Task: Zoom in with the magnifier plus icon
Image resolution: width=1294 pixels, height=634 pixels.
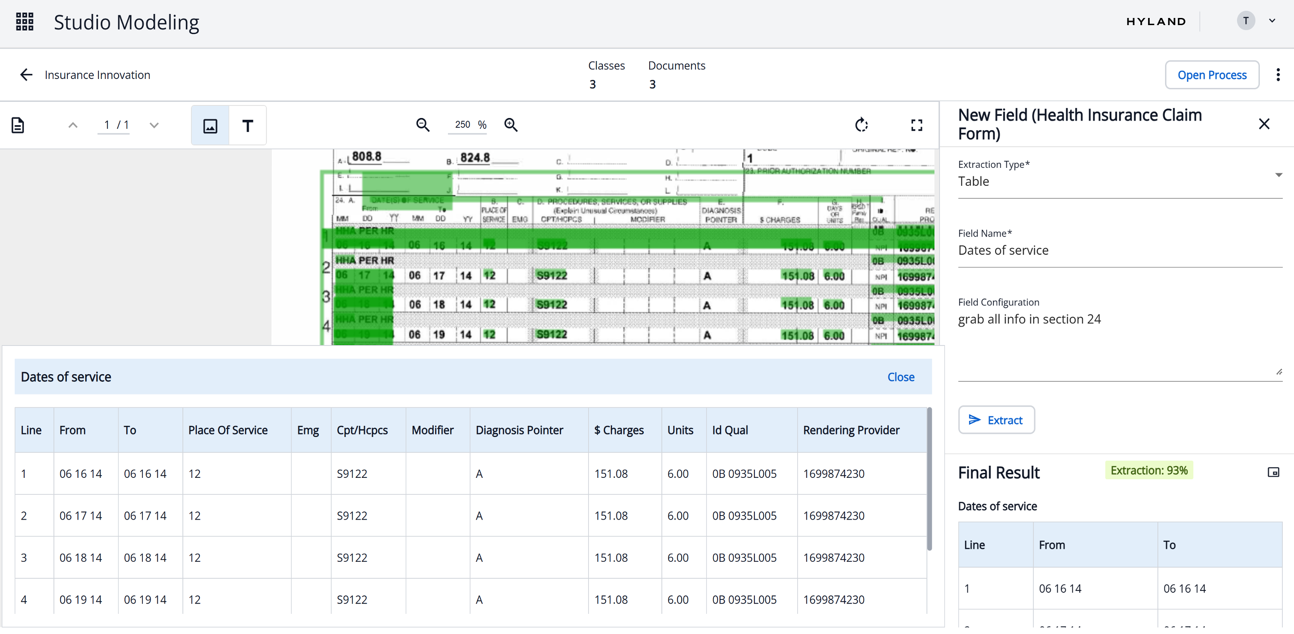Action: [511, 125]
